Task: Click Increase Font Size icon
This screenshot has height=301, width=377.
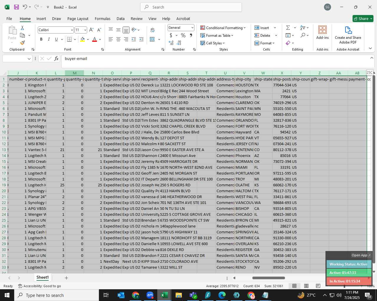Action: tap(91, 30)
